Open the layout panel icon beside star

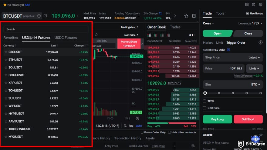[194, 16]
